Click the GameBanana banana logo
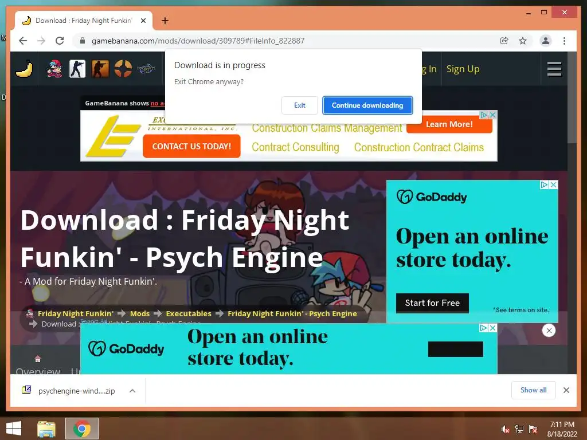Screen dimensions: 587x440 (24, 69)
